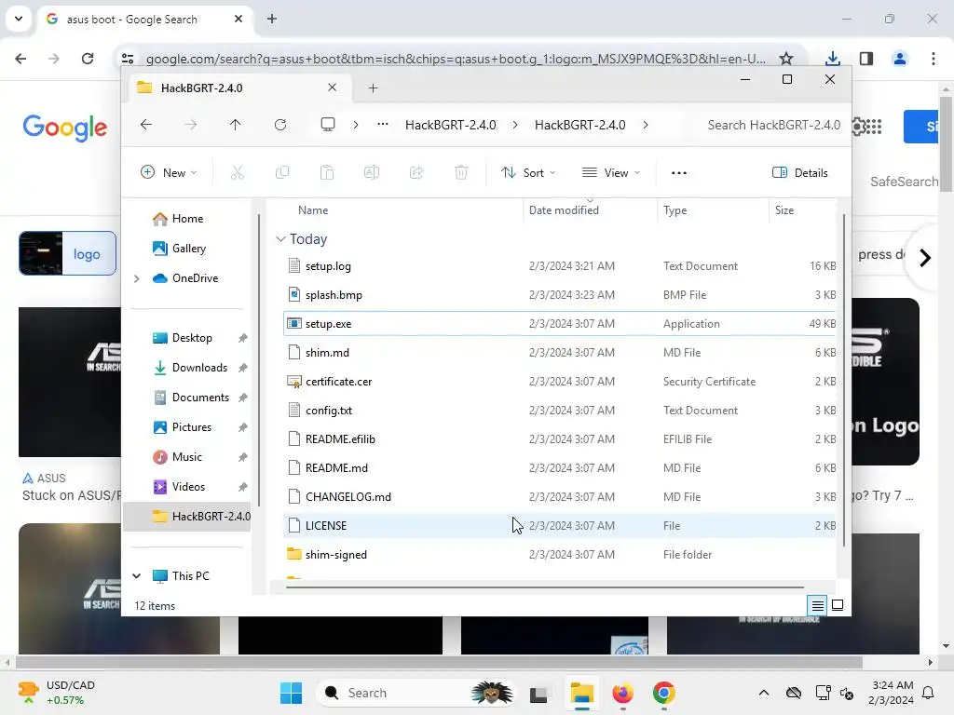This screenshot has width=954, height=715.
Task: Click the Type column header
Action: [675, 209]
